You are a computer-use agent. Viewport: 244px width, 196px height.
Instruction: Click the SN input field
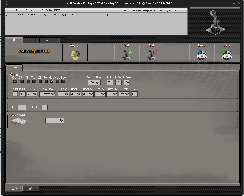[x=21, y=107]
